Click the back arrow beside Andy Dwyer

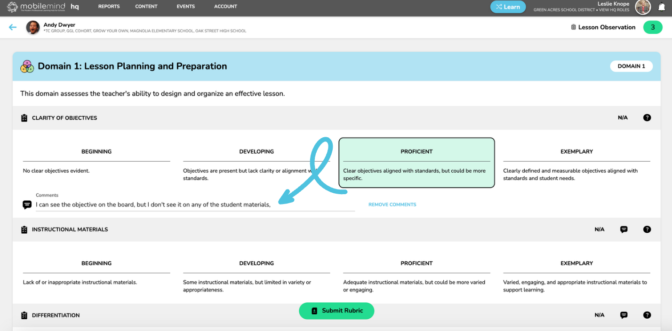[13, 27]
